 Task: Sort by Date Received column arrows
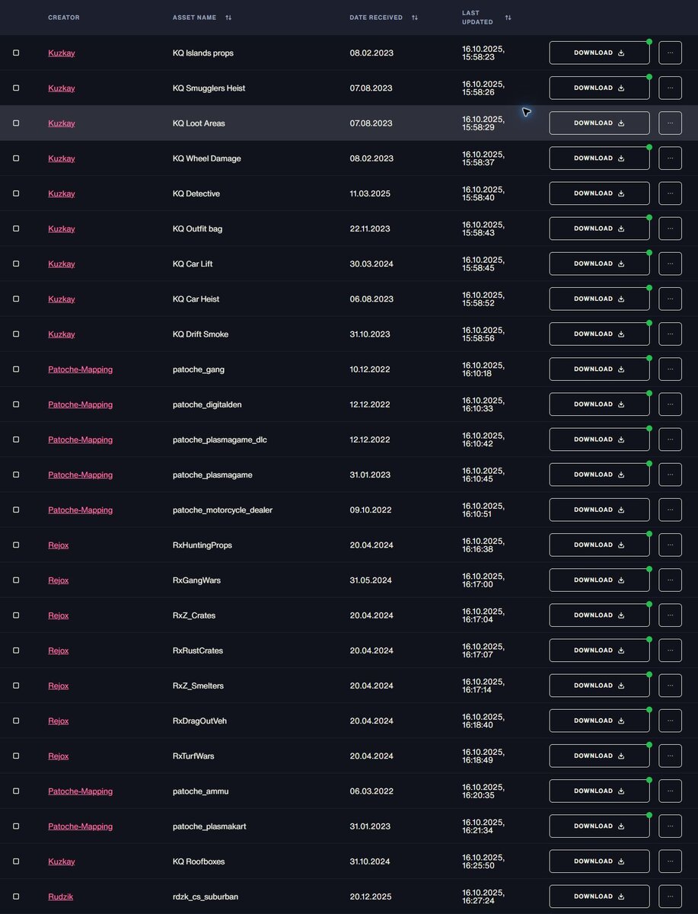coord(415,18)
